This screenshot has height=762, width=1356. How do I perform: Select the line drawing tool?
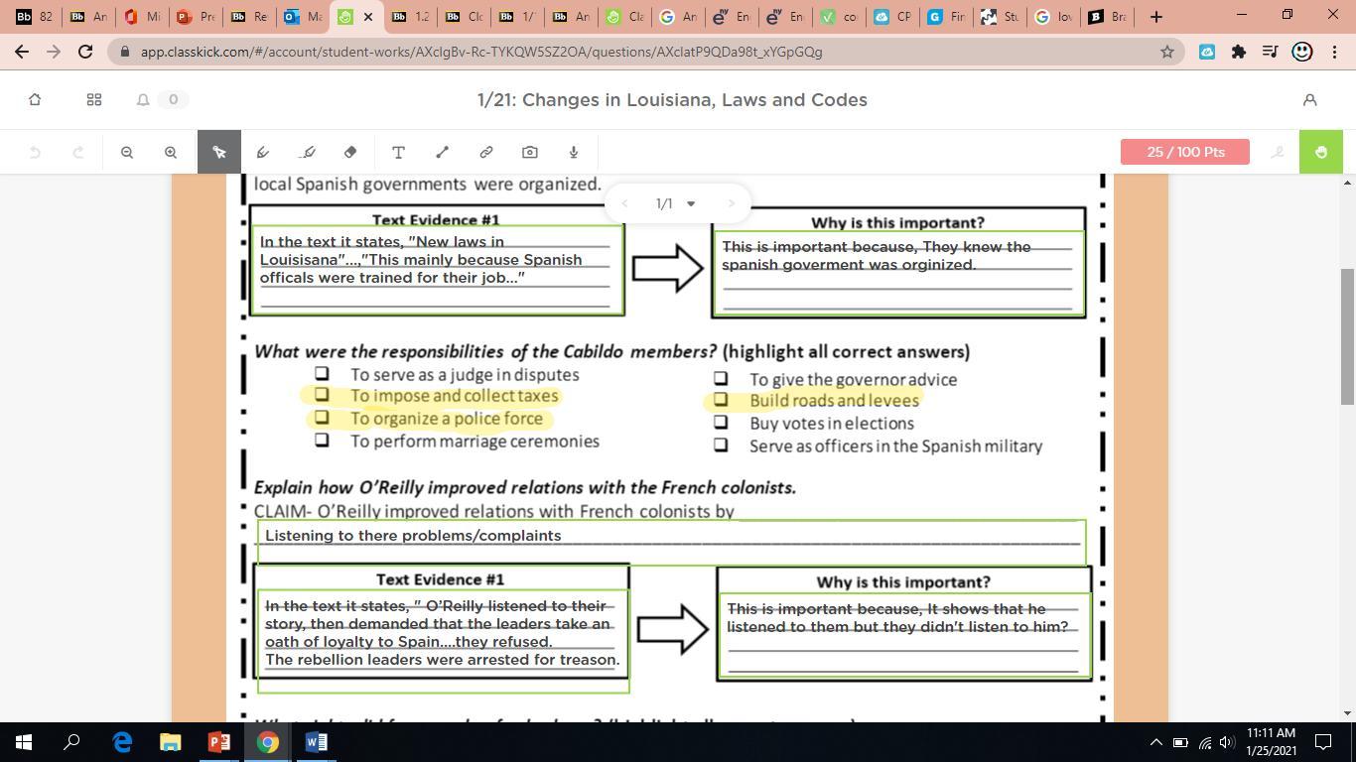click(443, 152)
